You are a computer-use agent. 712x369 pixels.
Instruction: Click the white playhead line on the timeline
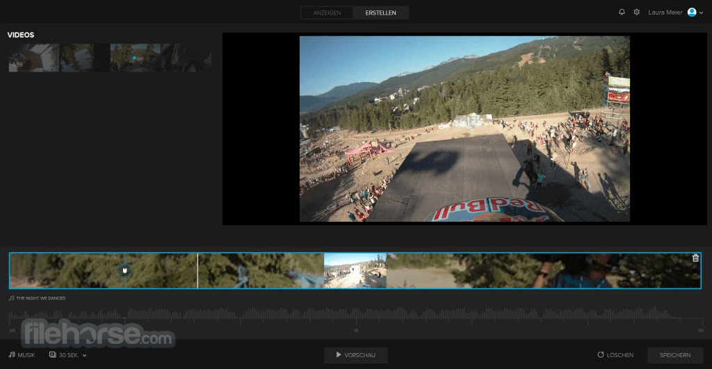point(197,270)
